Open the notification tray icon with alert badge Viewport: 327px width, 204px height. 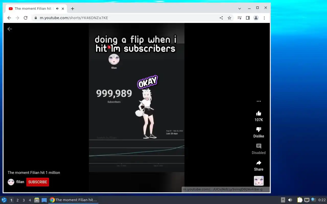(x=313, y=200)
